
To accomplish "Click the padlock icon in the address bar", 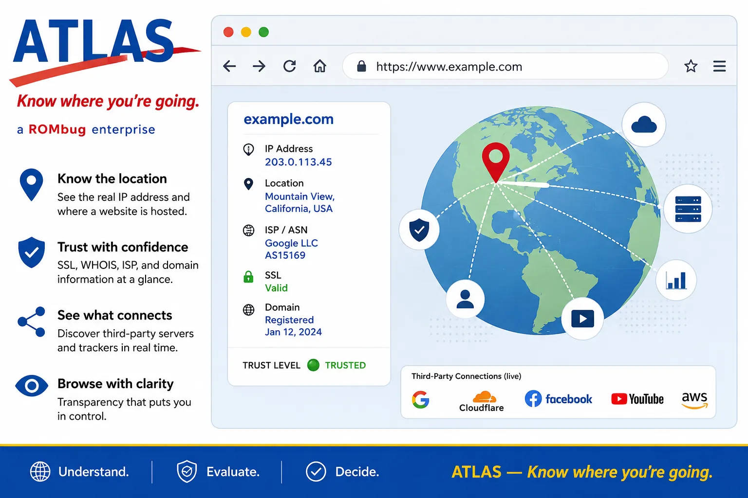I will 361,66.
